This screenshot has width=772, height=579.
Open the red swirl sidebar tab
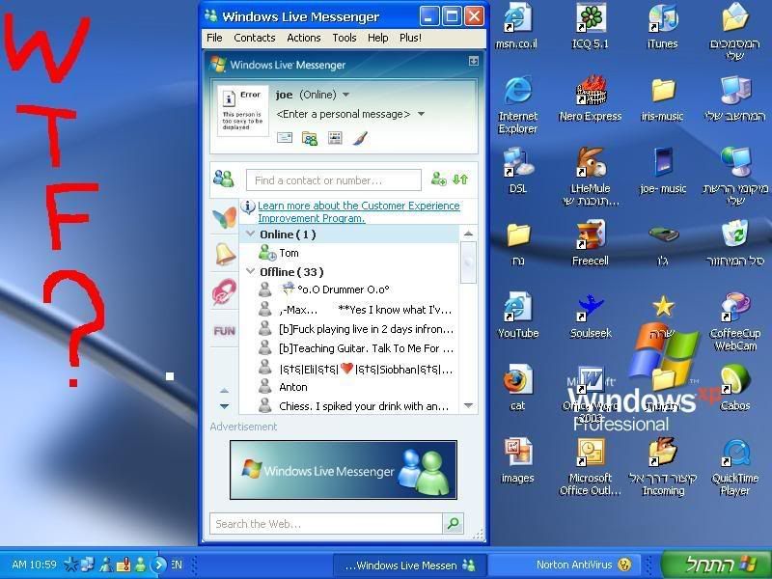pyautogui.click(x=225, y=291)
